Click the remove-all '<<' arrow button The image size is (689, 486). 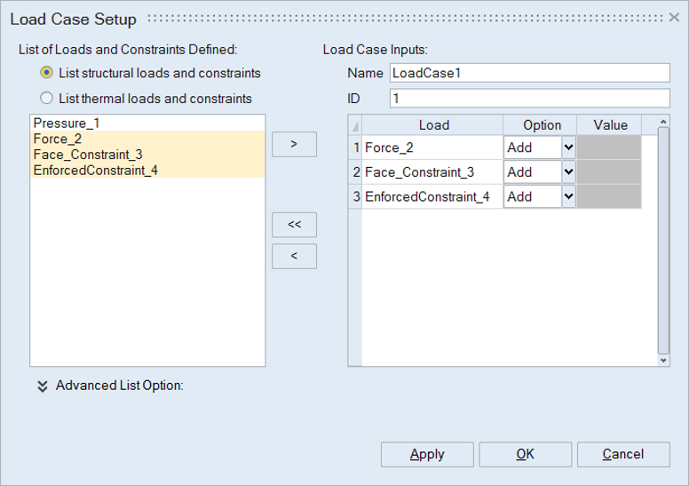click(294, 226)
